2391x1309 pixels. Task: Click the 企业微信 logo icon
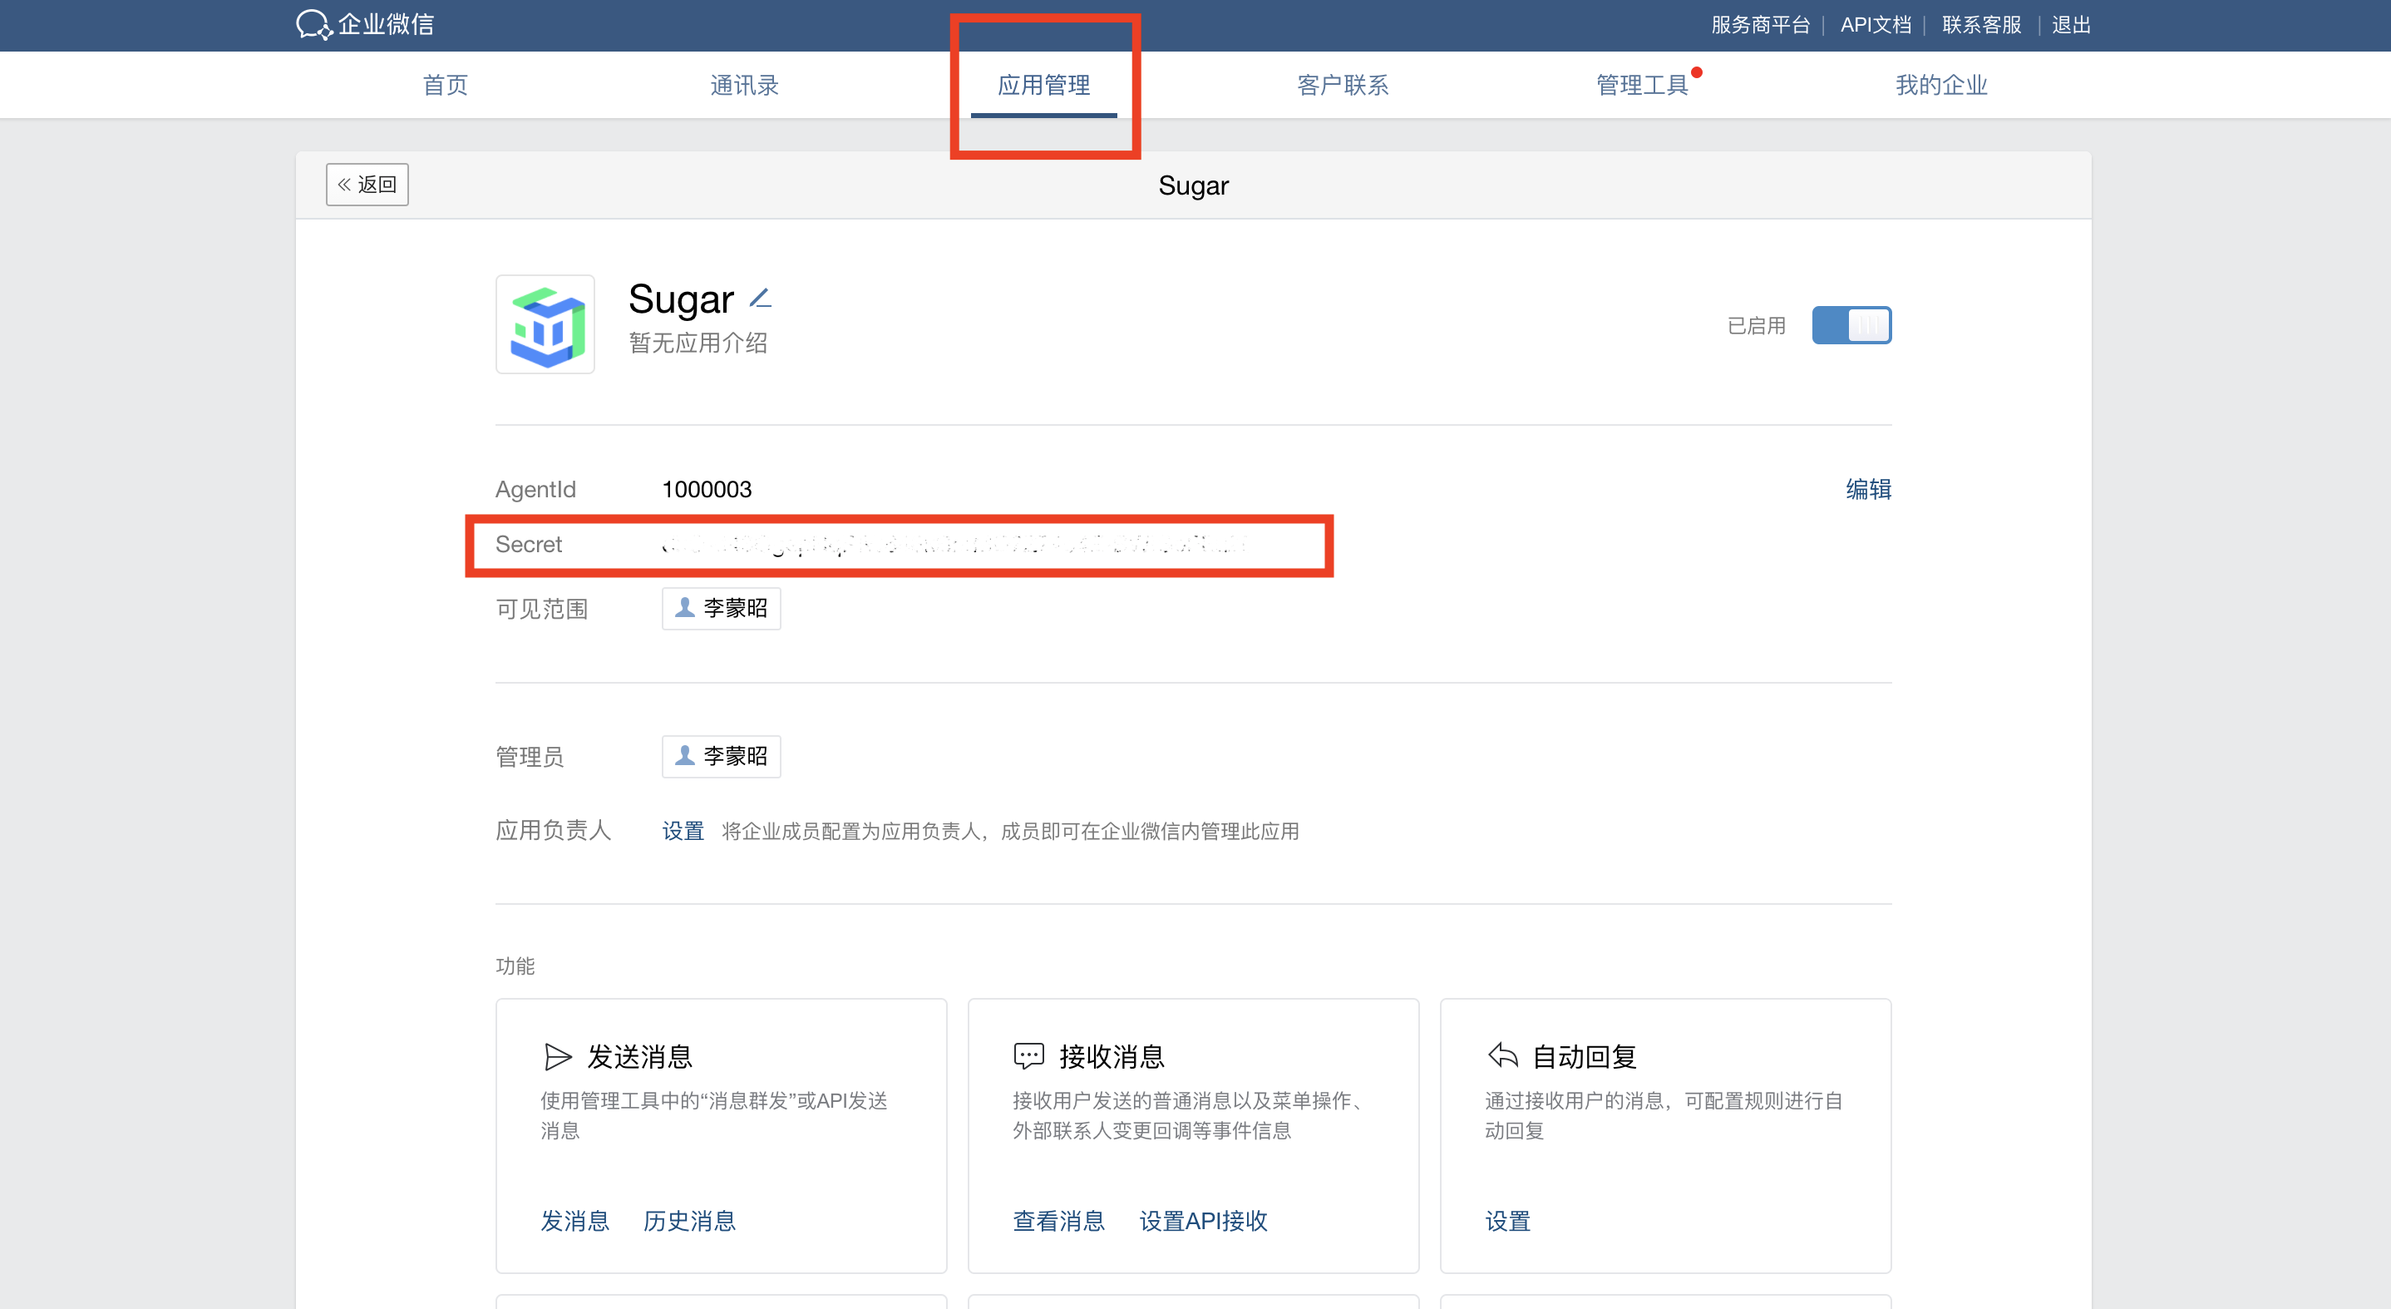[313, 24]
